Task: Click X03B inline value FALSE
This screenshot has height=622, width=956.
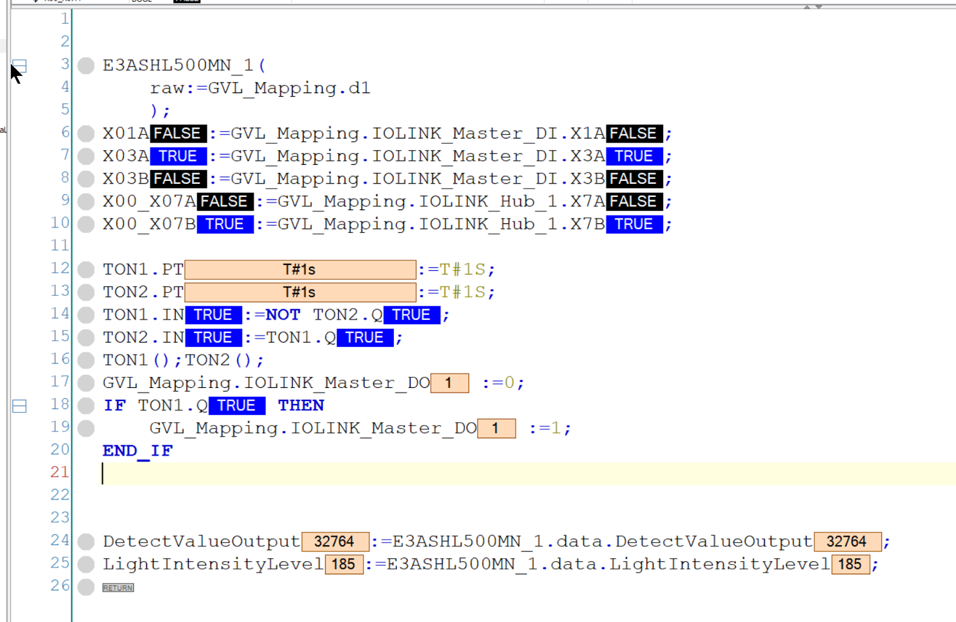Action: [x=178, y=179]
